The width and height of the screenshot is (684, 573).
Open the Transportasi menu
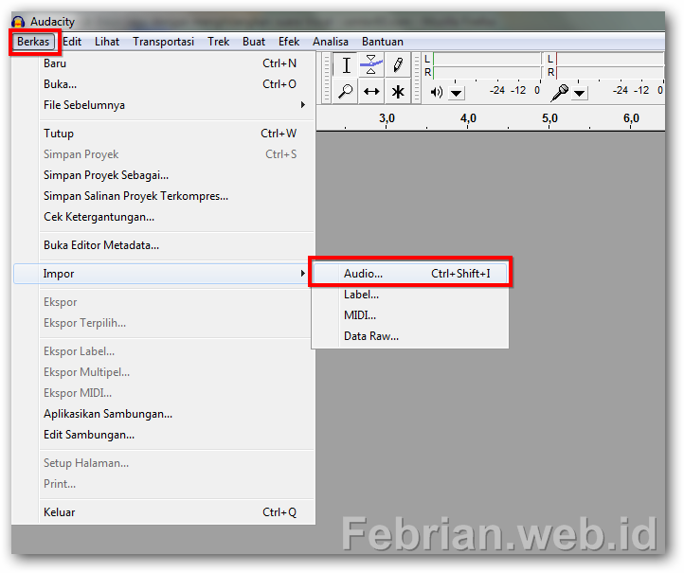[163, 42]
